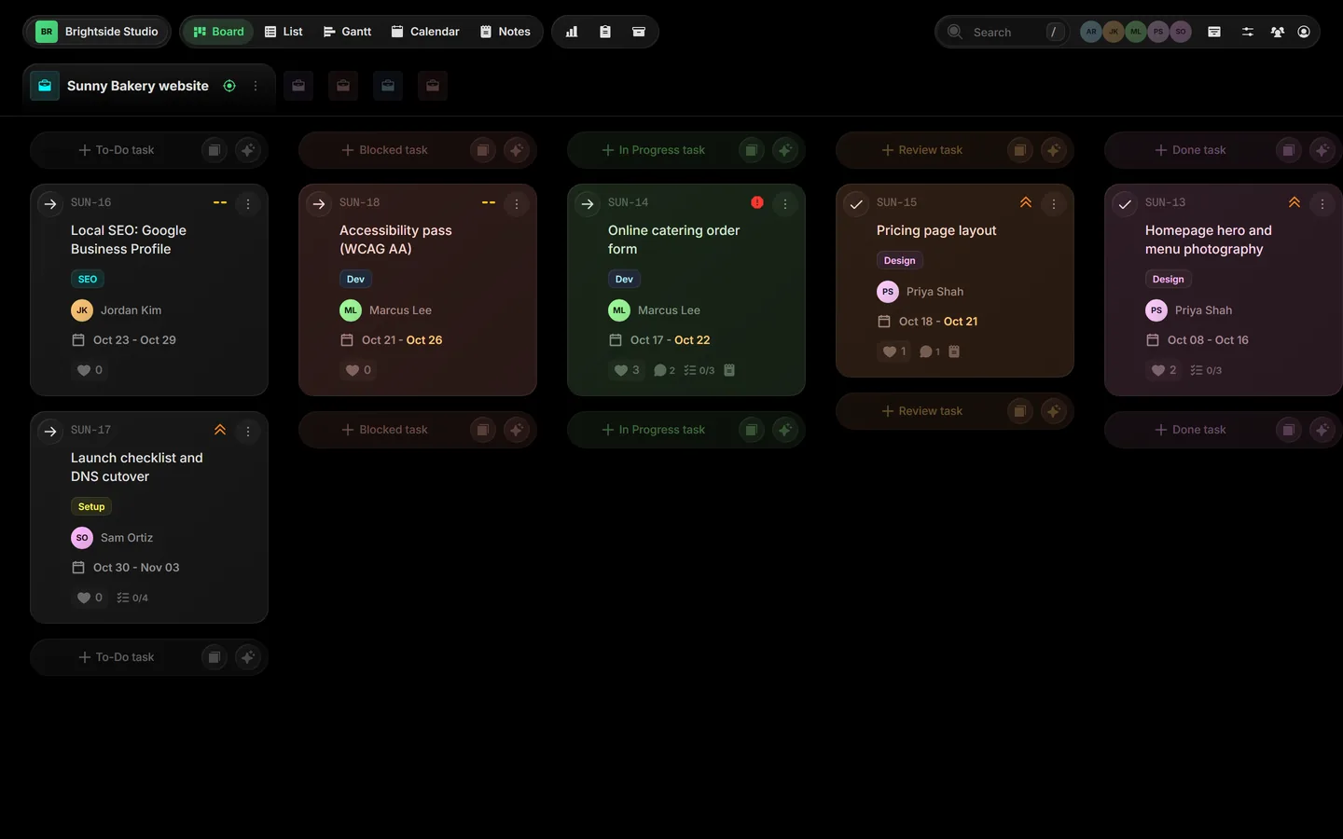Select the third dimmed briefcase project icon
1343x839 pixels.
(x=388, y=86)
